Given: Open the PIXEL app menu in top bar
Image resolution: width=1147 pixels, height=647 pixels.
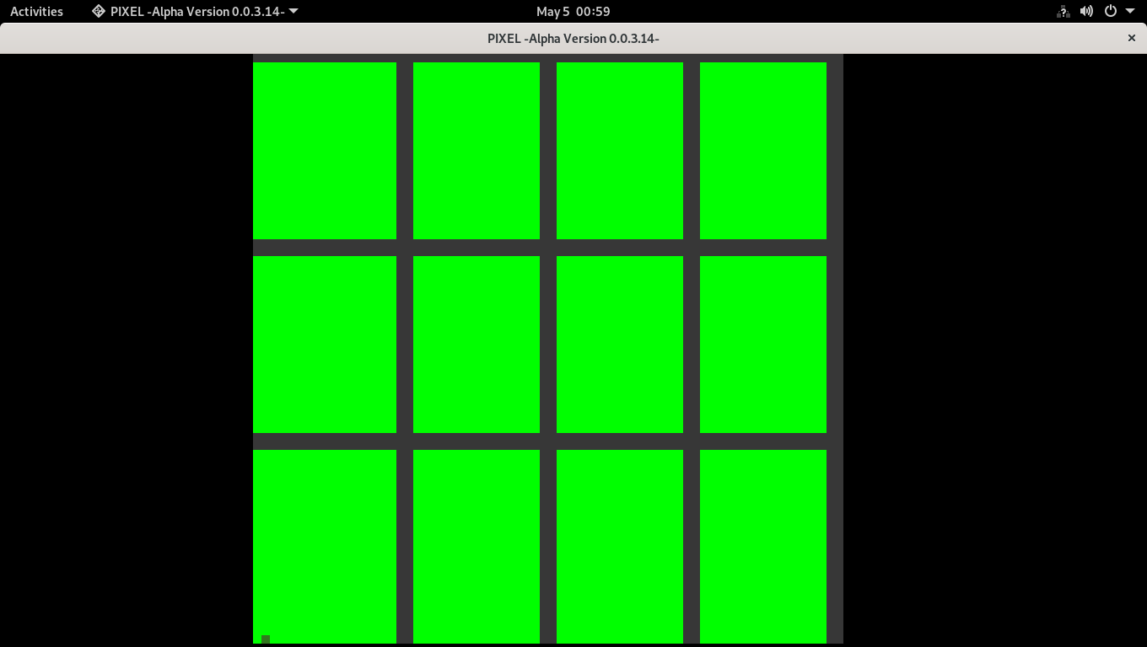Looking at the screenshot, I should [x=195, y=11].
